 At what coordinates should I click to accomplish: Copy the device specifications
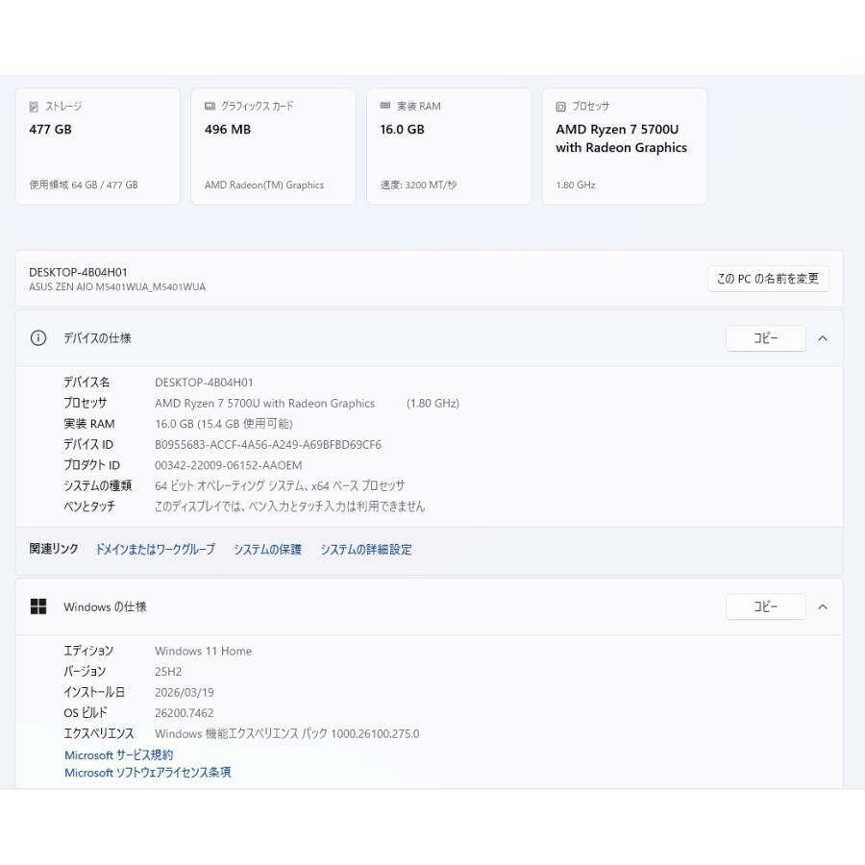tap(766, 338)
